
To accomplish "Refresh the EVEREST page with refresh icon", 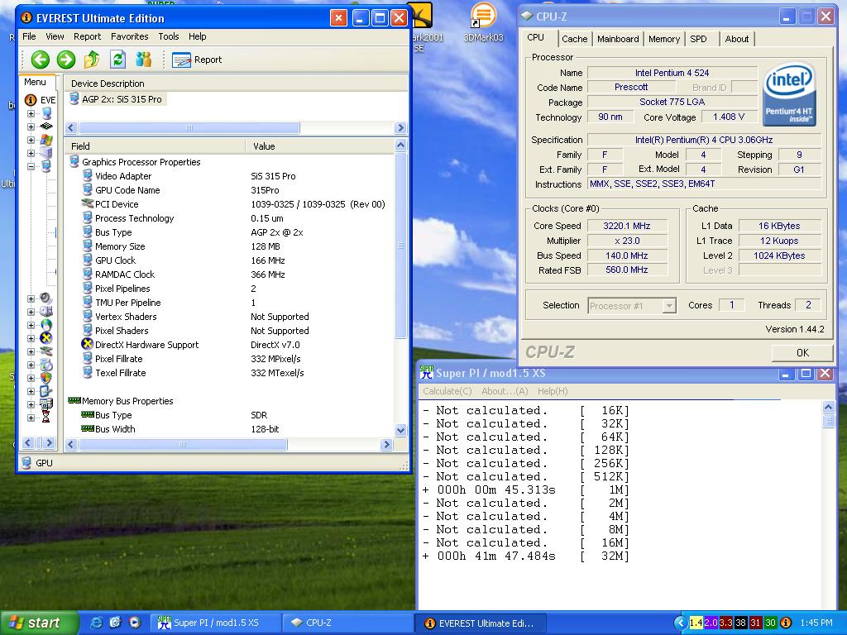I will click(x=117, y=60).
